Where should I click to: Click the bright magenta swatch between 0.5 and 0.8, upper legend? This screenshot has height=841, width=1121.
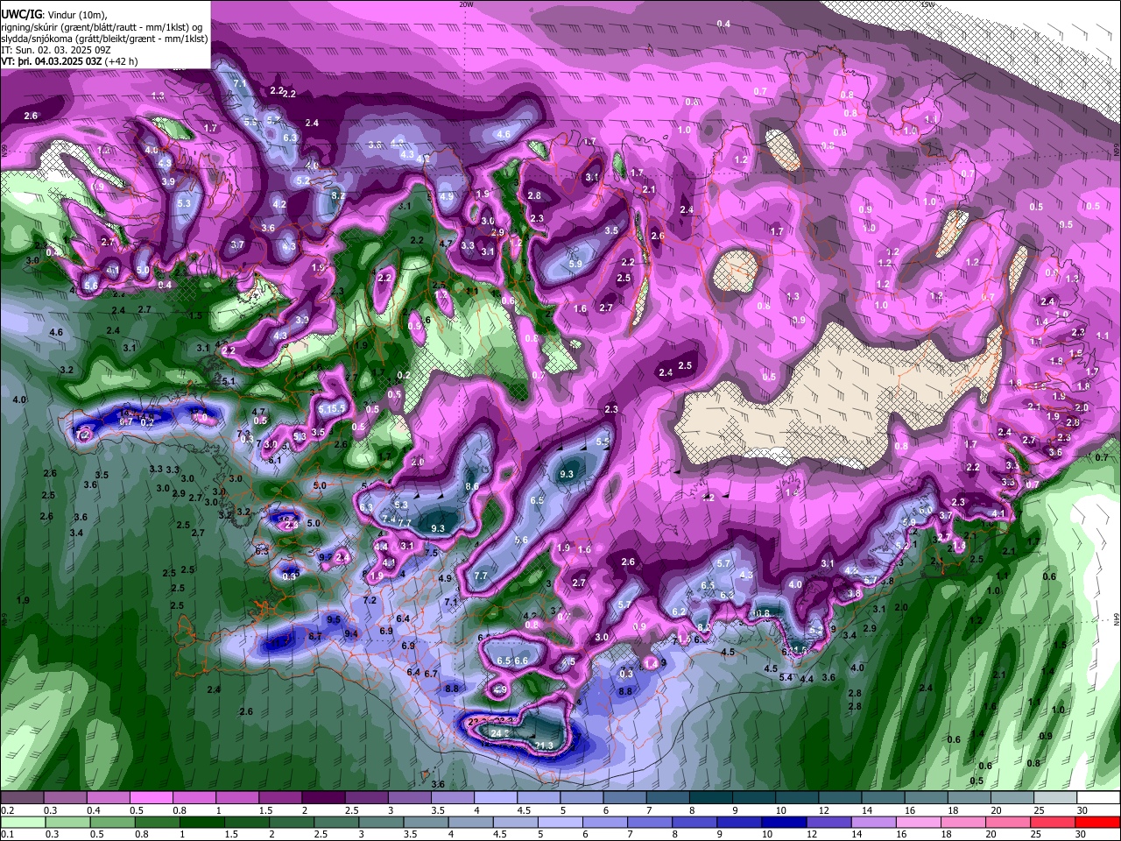151,798
